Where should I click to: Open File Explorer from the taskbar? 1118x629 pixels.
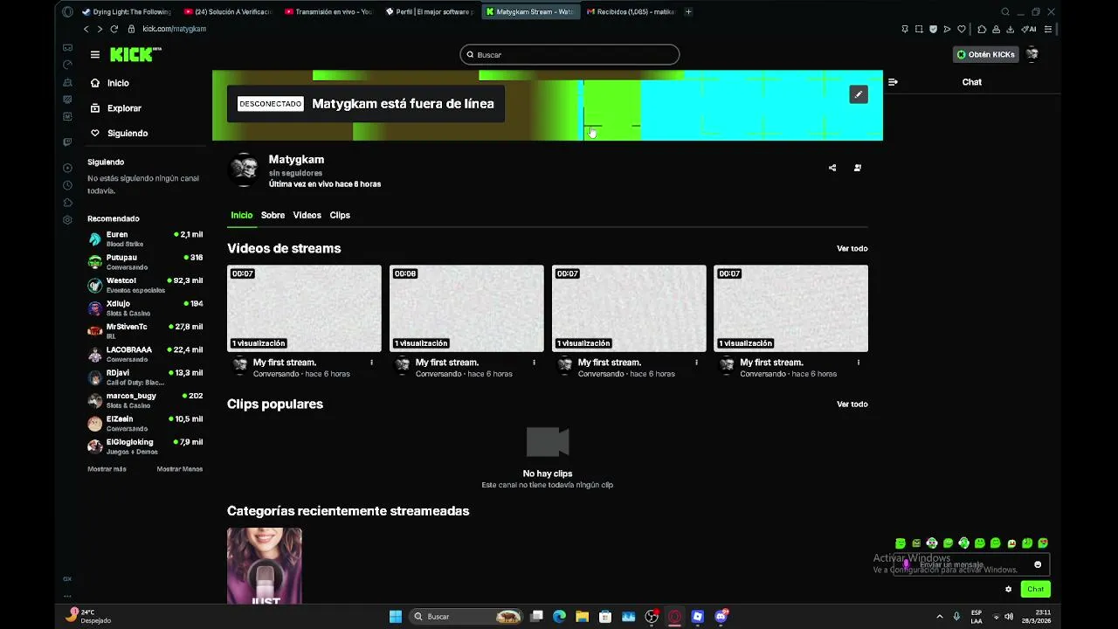pyautogui.click(x=582, y=617)
